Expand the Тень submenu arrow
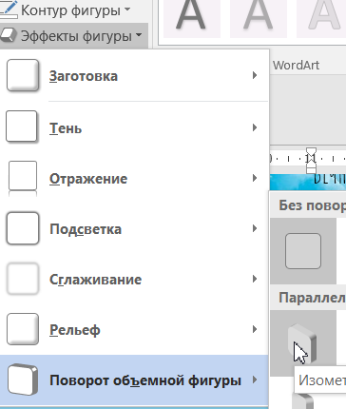 click(x=255, y=127)
